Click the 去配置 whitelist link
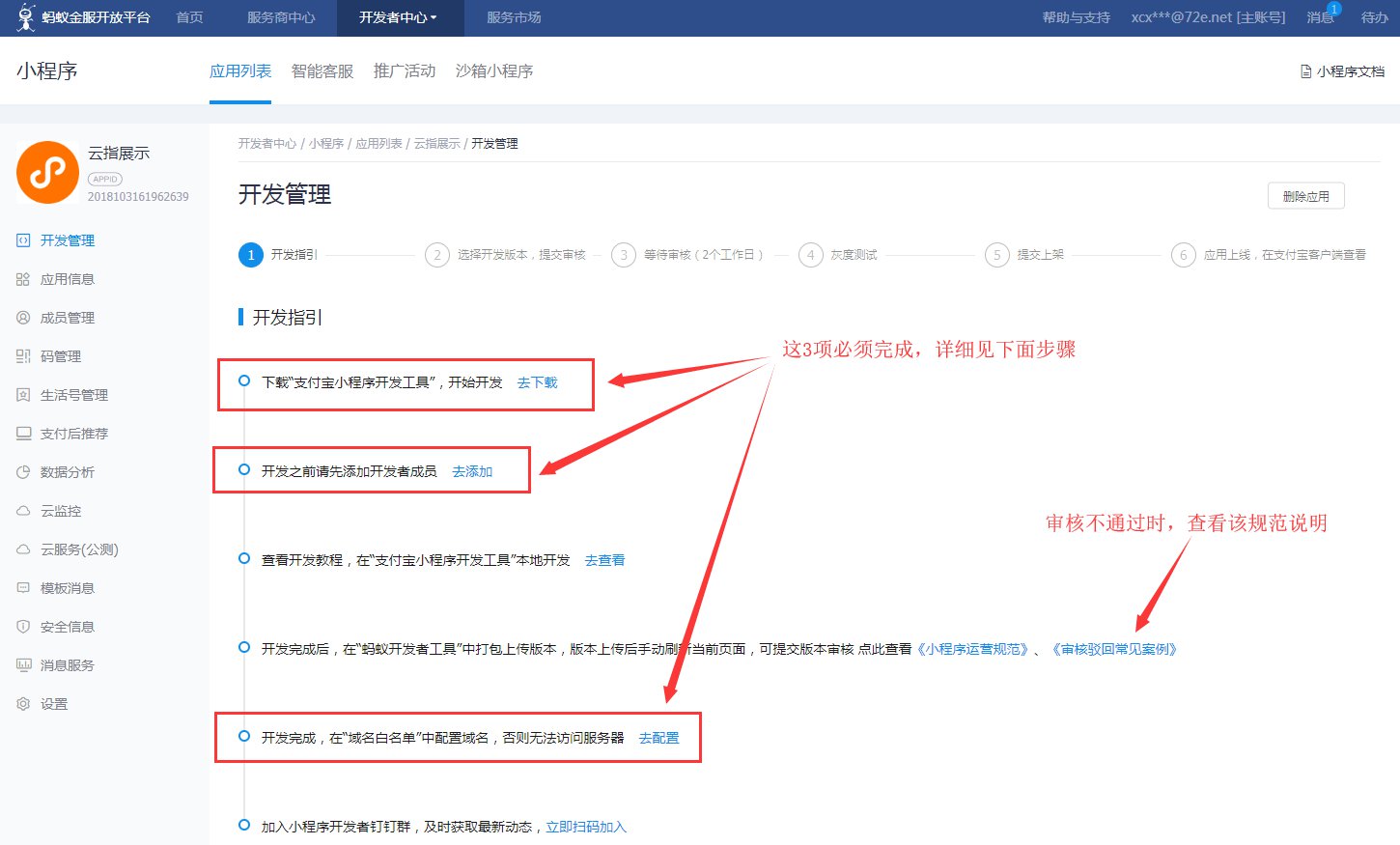This screenshot has width=1400, height=845. (x=659, y=738)
